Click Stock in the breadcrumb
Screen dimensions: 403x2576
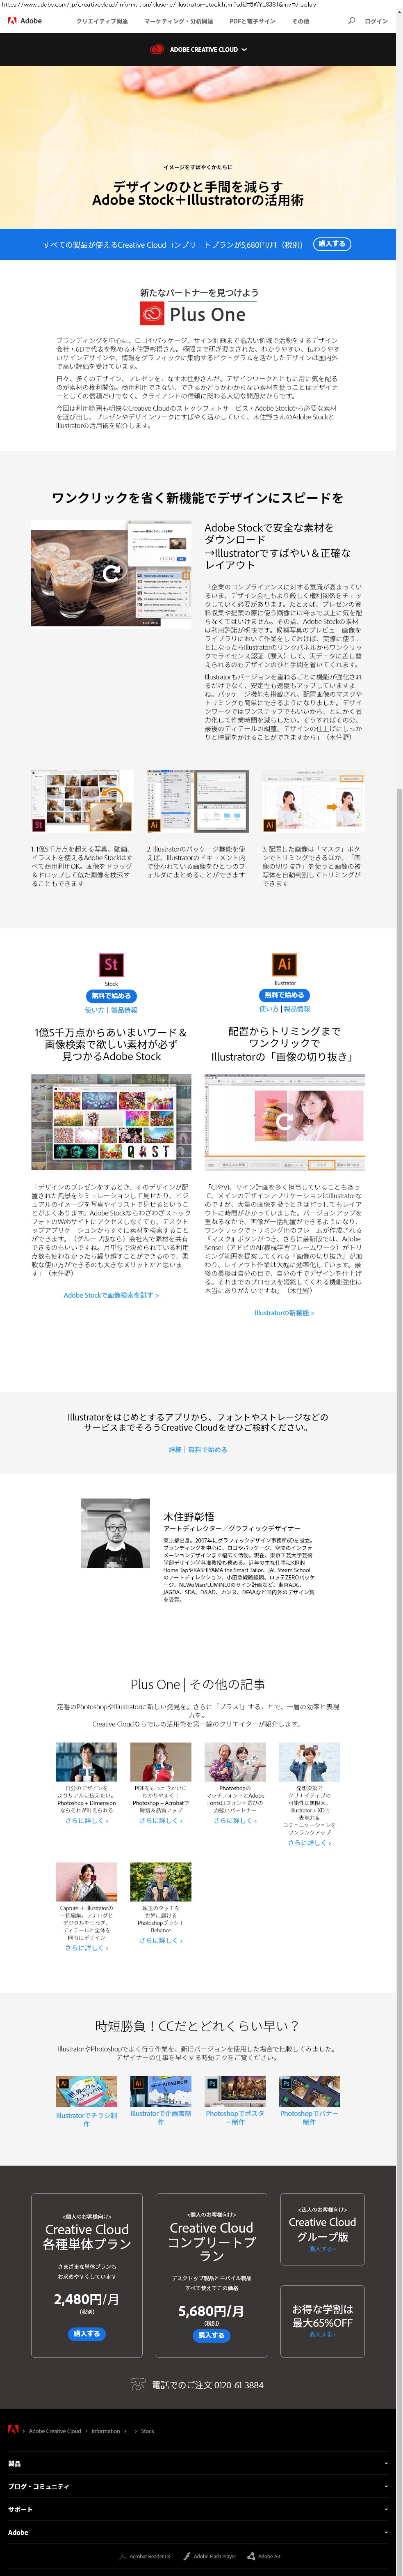[147, 2430]
